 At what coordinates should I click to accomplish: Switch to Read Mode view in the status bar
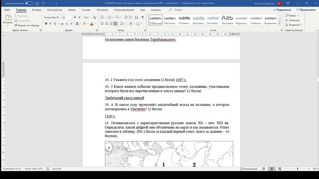point(264,169)
